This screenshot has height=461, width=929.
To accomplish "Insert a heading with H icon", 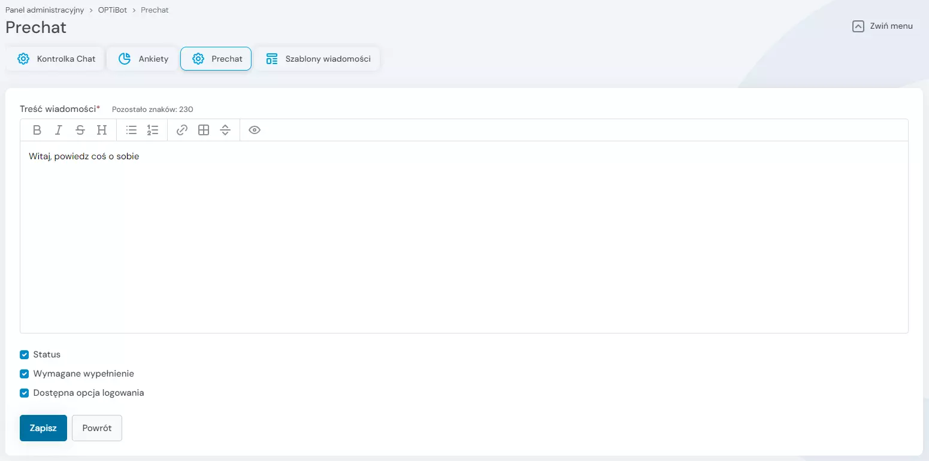I will click(102, 130).
